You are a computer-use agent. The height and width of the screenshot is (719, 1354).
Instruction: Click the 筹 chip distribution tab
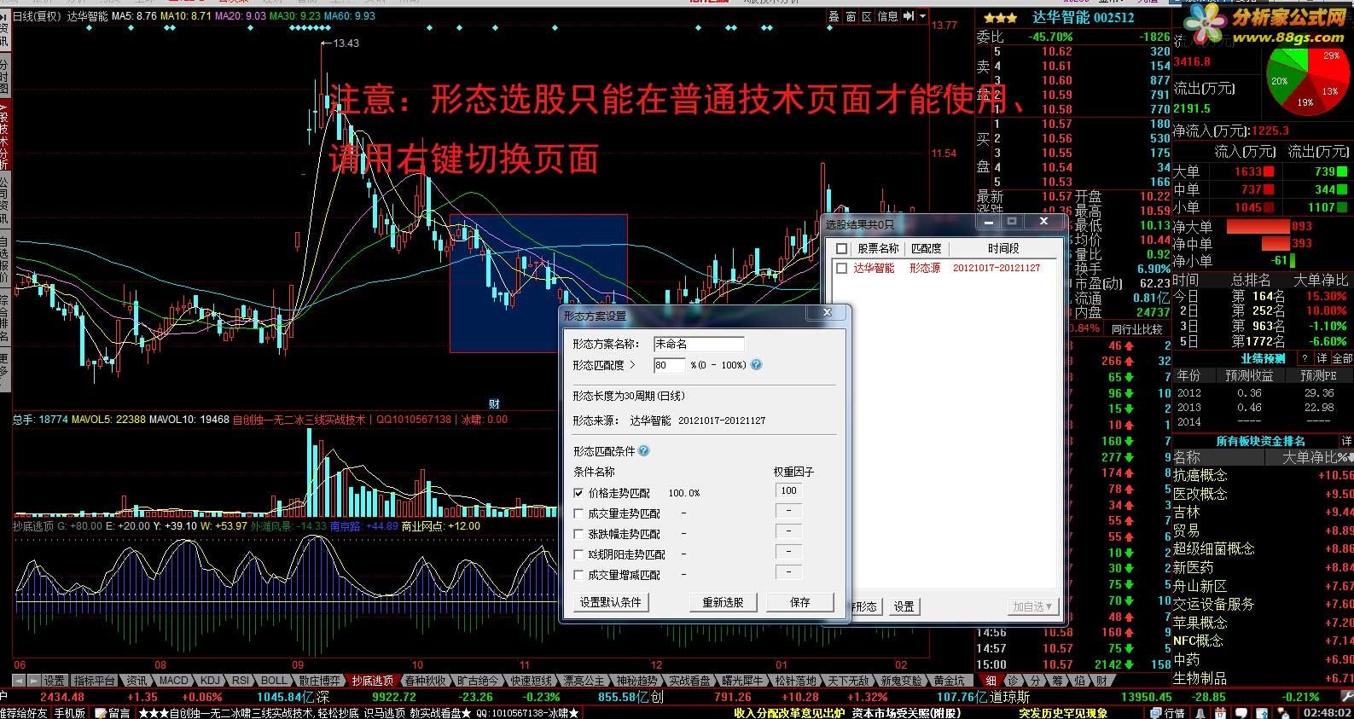1057,681
